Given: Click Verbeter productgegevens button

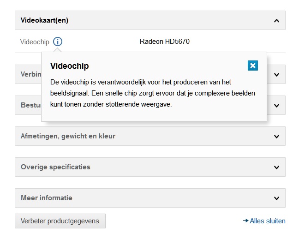Looking at the screenshot, I should 60,221.
